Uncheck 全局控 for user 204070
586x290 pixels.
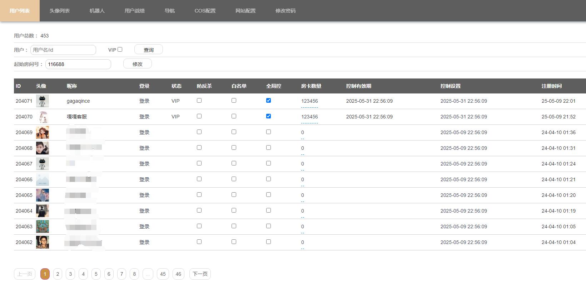pos(269,116)
